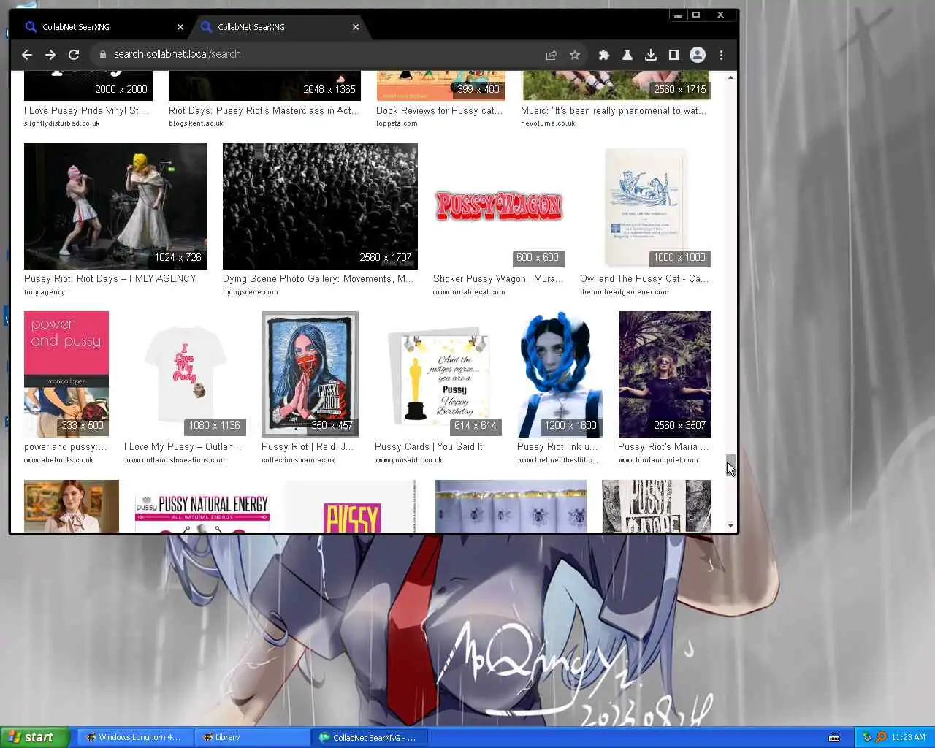Close the second CollabNet SearXNG tab
Viewport: 935px width, 748px height.
(356, 27)
